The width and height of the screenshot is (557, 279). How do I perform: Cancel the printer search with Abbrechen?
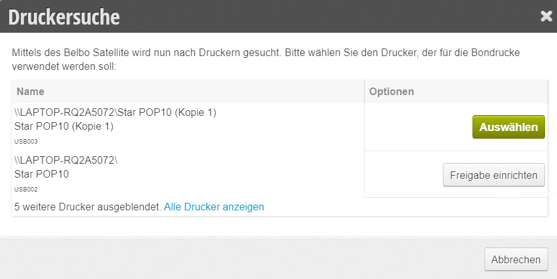click(516, 259)
